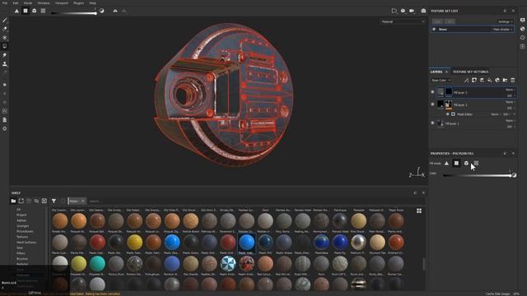Switch to the Layers tab
The image size is (527, 296).
coord(436,72)
